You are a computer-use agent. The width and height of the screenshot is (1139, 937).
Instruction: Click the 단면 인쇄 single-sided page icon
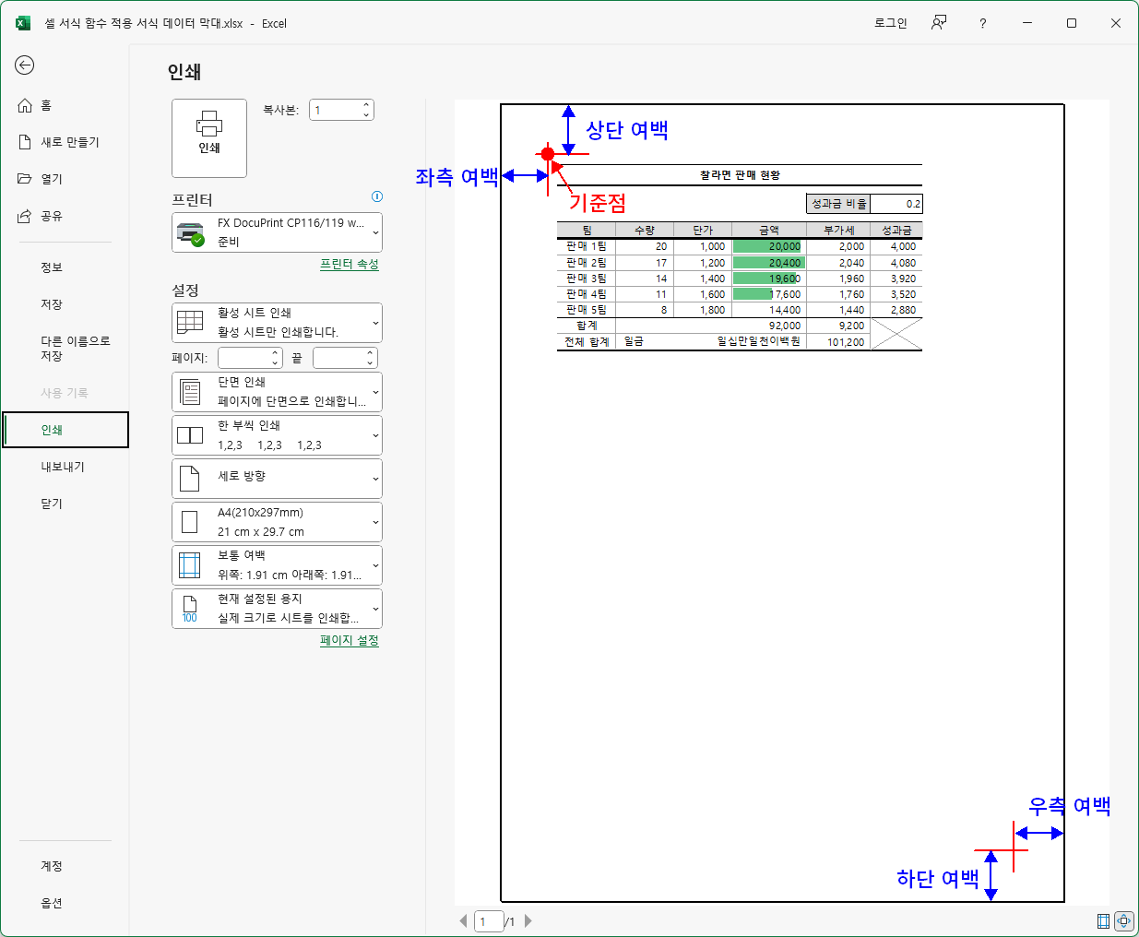(190, 392)
